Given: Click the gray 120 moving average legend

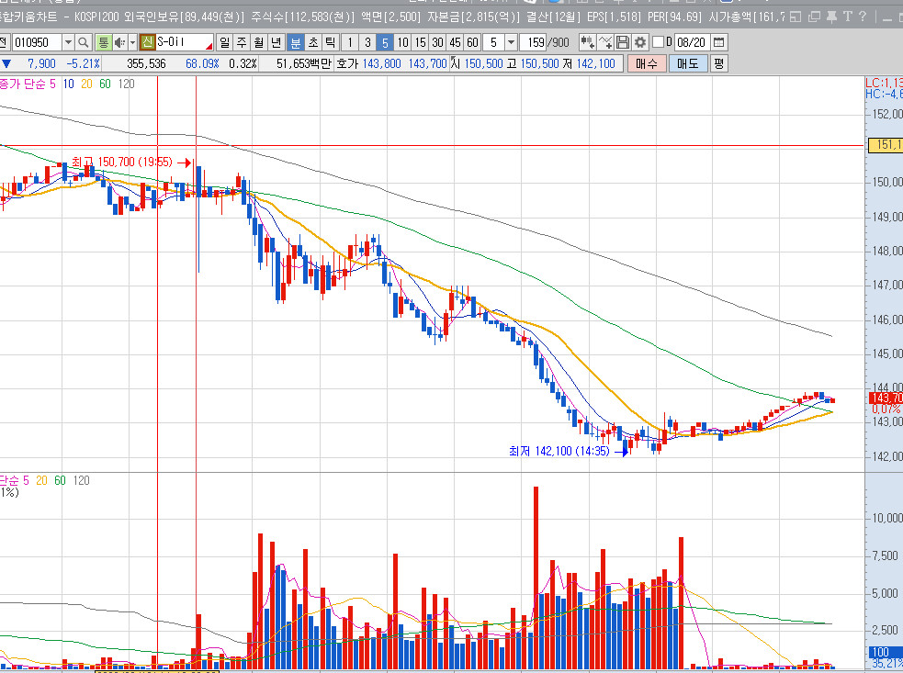Looking at the screenshot, I should click(126, 84).
